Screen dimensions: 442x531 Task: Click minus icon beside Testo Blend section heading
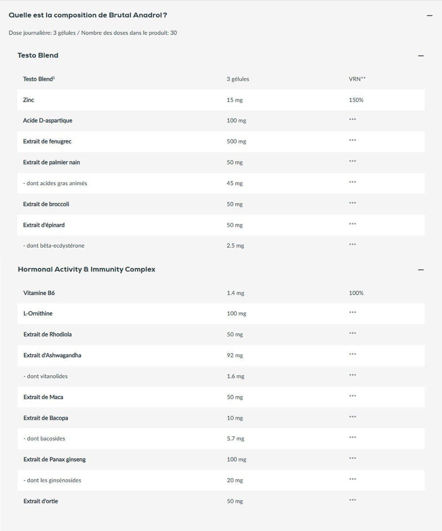(x=421, y=56)
